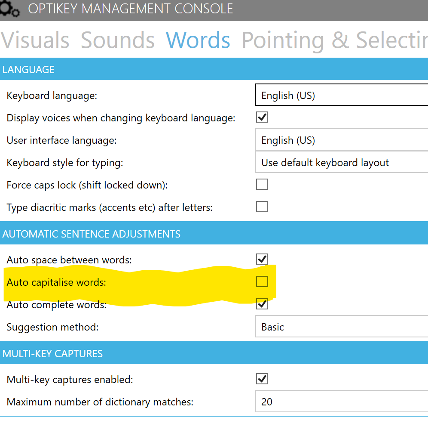Open the Sounds tab
The height and width of the screenshot is (445, 428).
pos(118,40)
